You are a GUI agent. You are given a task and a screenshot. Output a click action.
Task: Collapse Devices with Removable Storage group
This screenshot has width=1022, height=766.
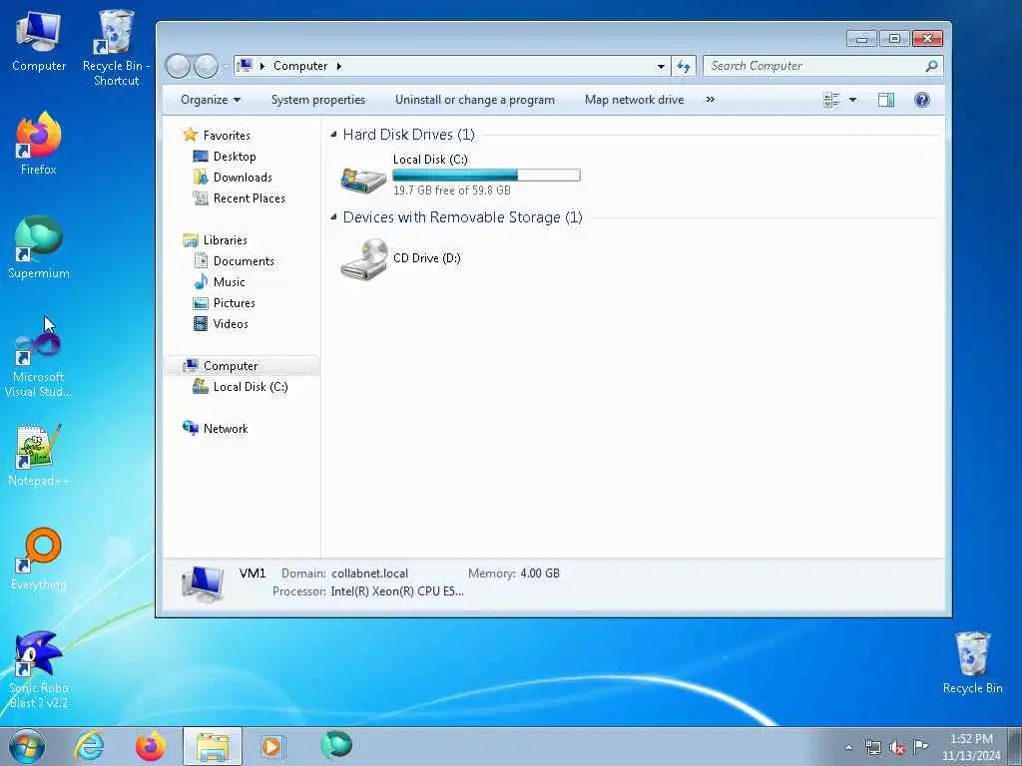333,216
